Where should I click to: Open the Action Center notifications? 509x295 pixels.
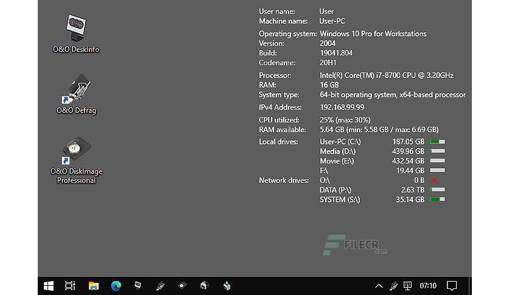(452, 286)
